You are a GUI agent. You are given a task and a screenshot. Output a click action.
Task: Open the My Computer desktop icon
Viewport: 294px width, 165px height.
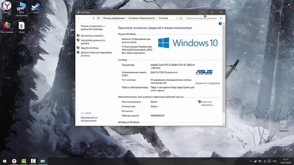tap(22, 9)
